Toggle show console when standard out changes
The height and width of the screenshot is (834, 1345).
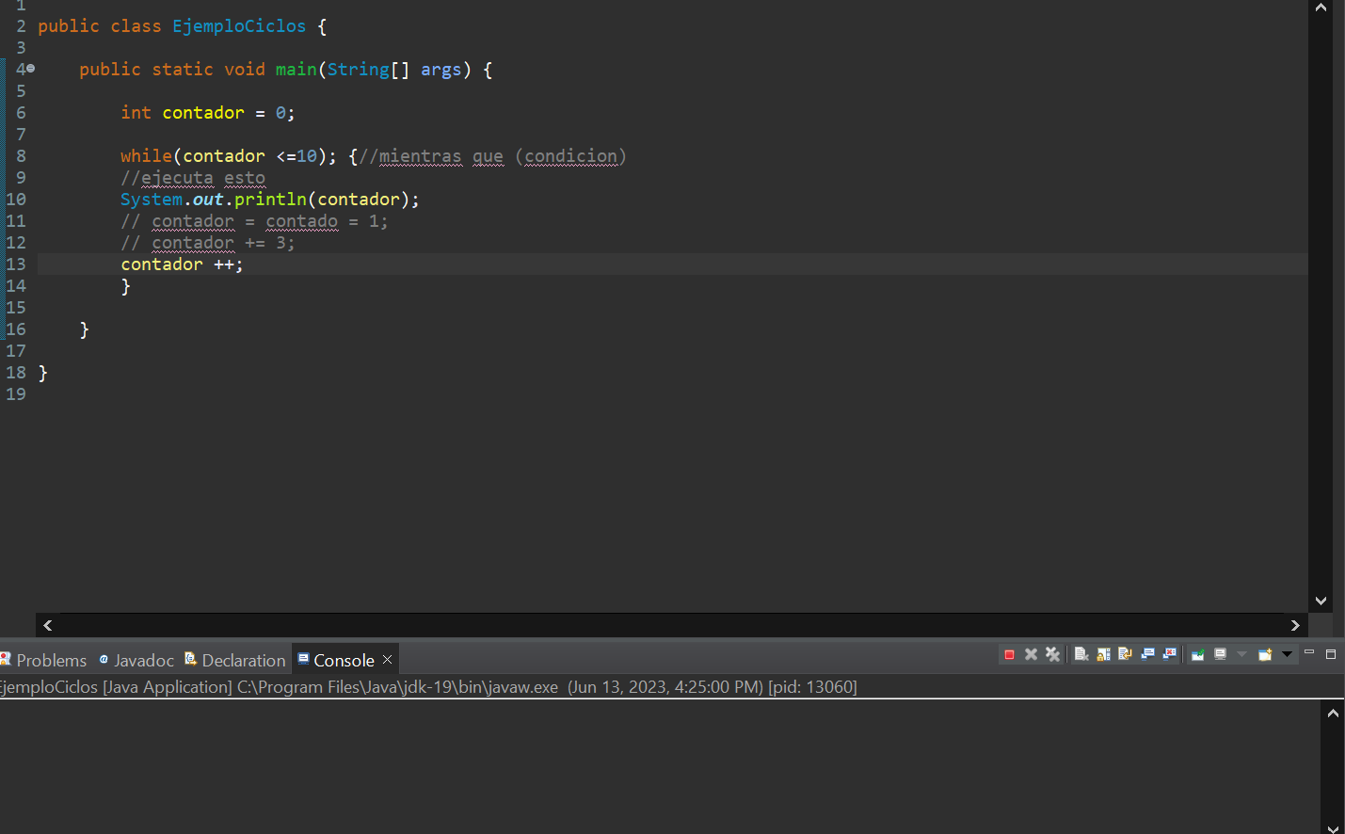tap(1147, 654)
